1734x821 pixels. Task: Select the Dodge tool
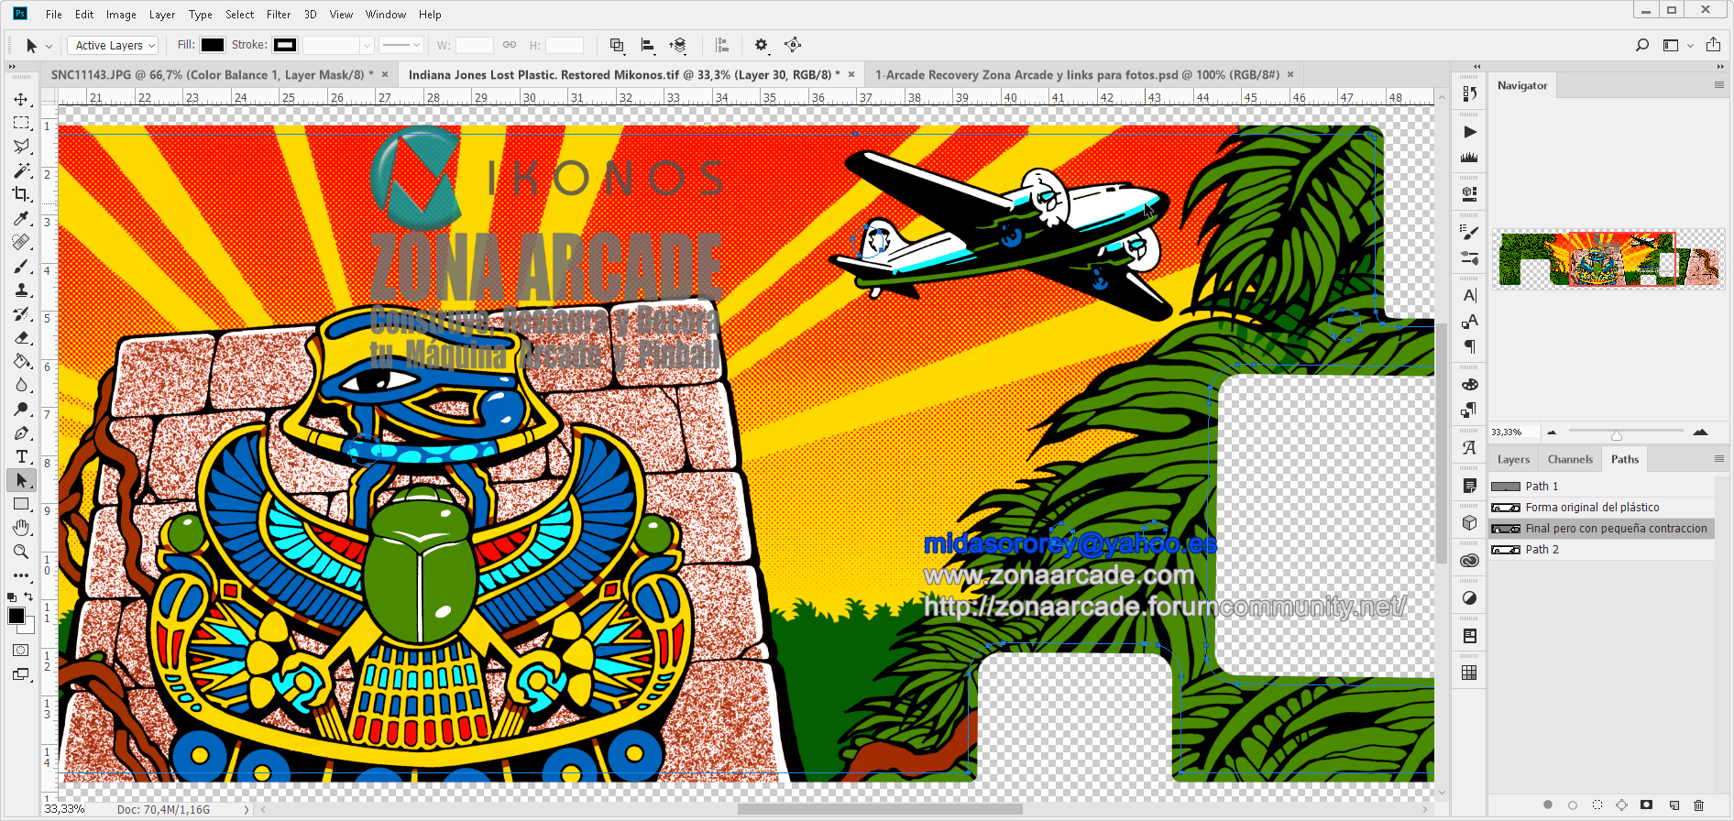(x=21, y=409)
